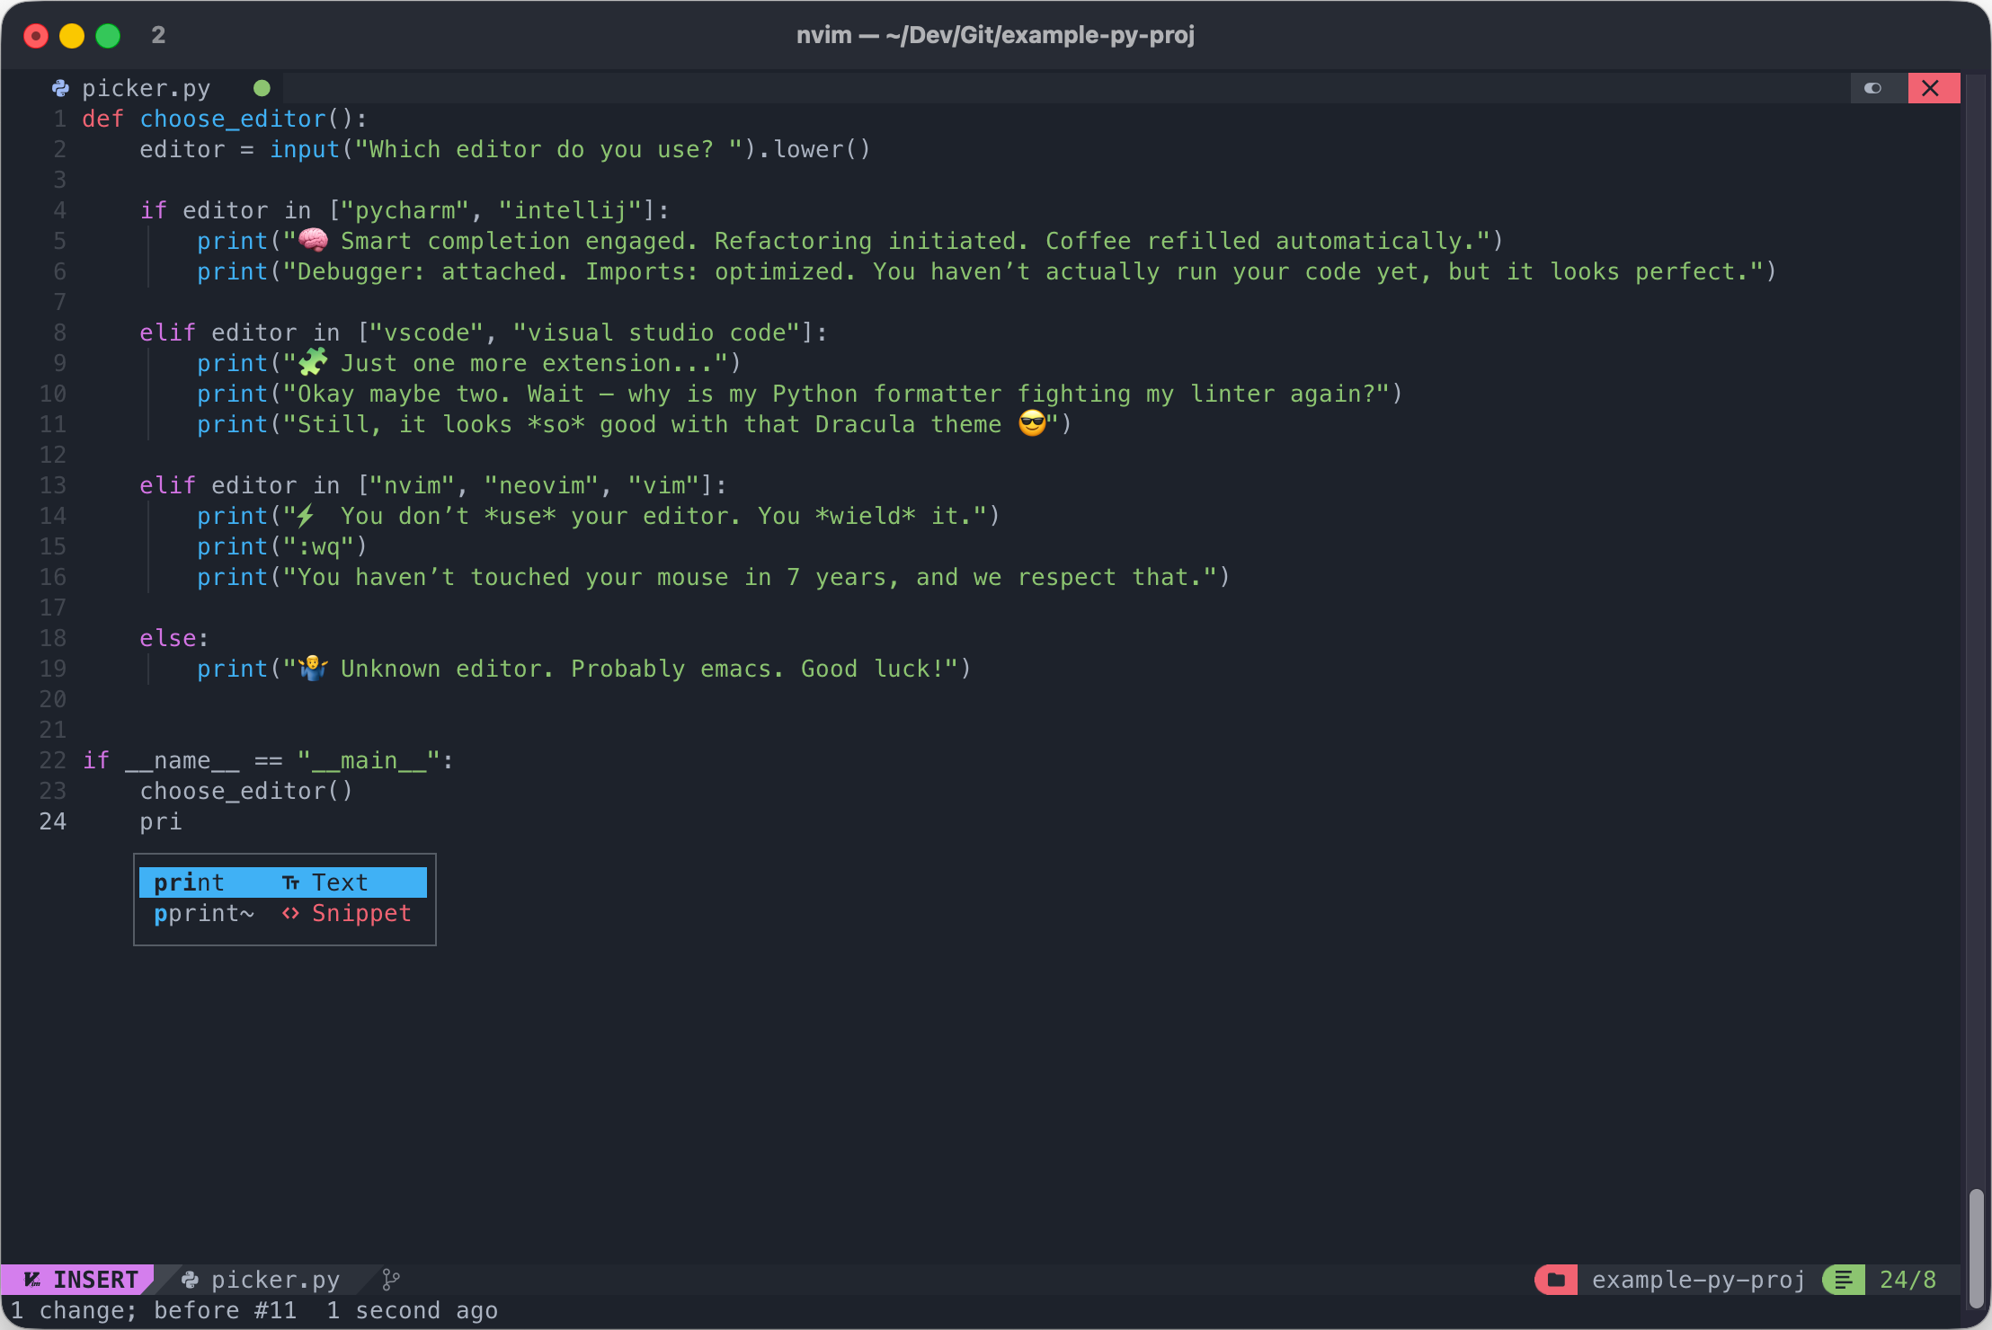Click the Python icon in picker.py tab

60,88
